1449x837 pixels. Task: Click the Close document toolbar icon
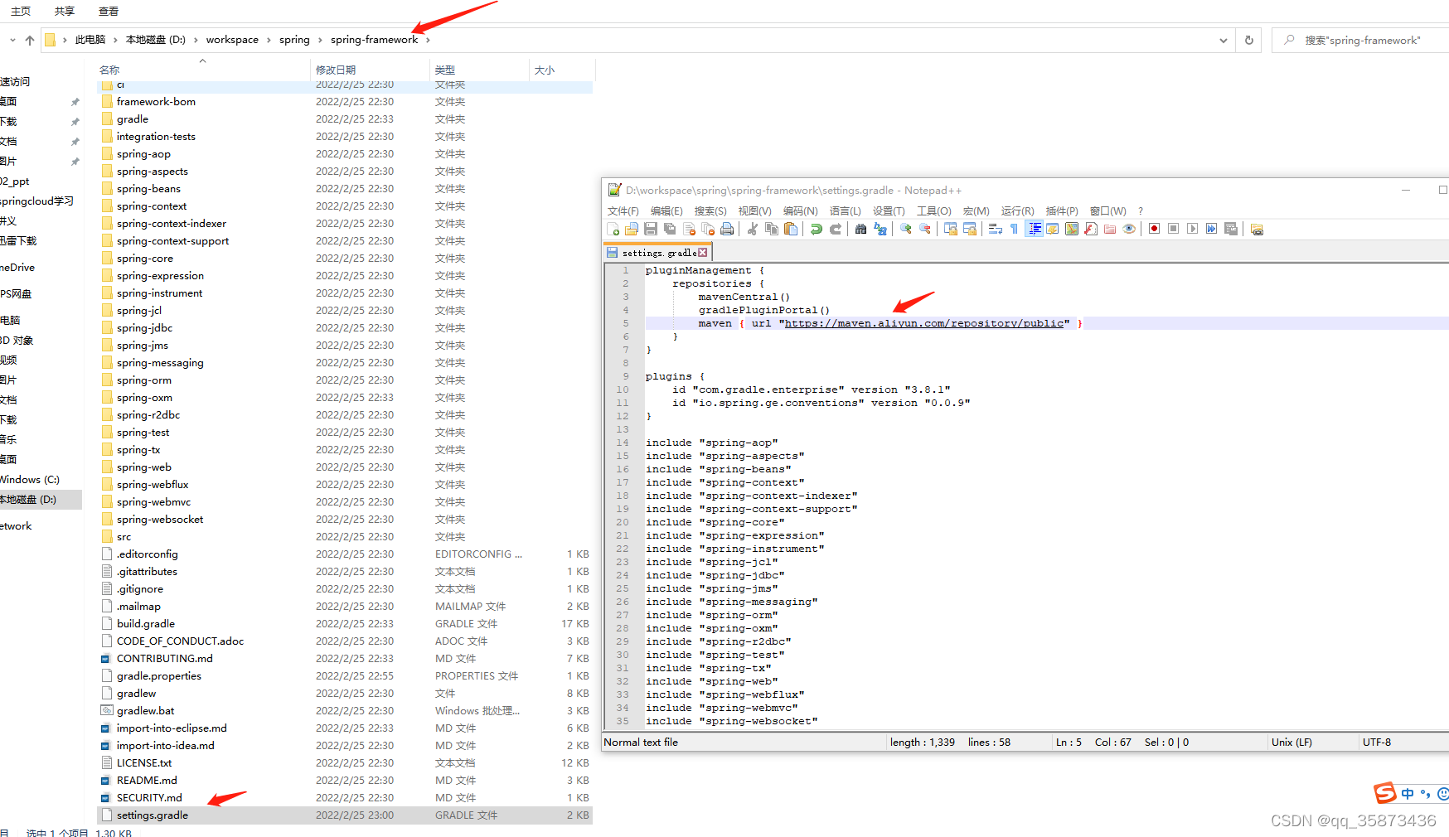coord(689,230)
